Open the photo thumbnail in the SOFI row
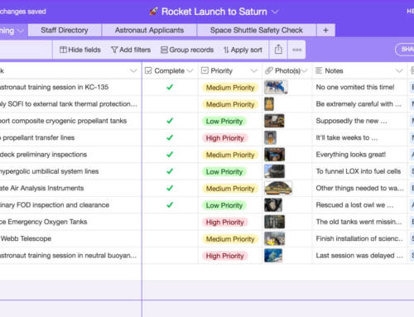 (x=269, y=104)
